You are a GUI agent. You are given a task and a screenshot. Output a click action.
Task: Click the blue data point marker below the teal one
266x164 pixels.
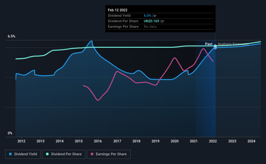coord(215,48)
